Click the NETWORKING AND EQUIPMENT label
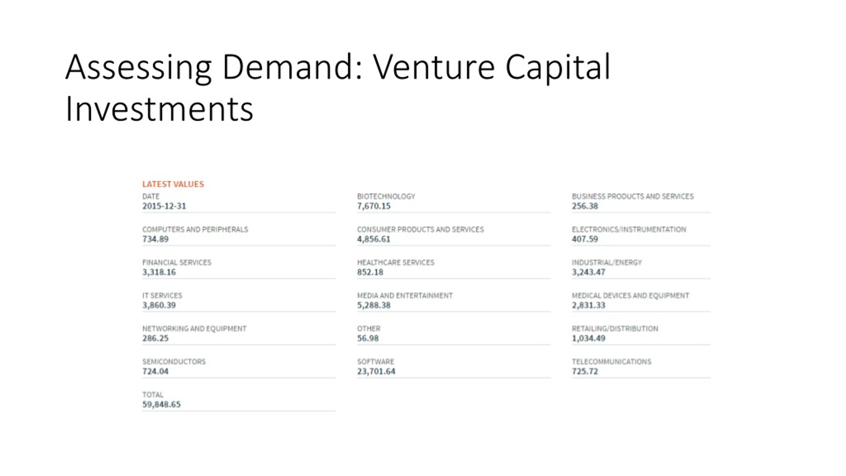This screenshot has height=476, width=846. coord(194,329)
